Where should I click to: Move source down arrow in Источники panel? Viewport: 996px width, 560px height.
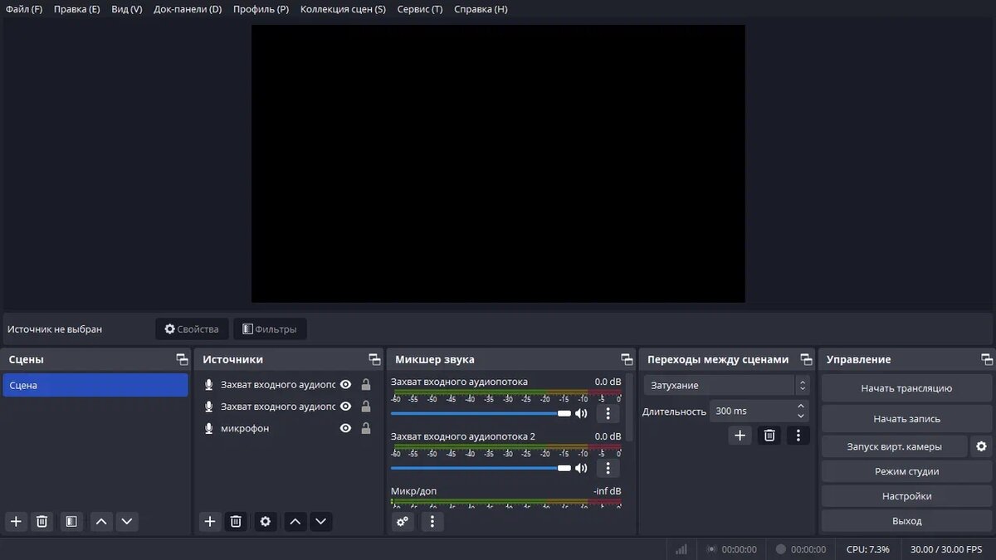[321, 521]
